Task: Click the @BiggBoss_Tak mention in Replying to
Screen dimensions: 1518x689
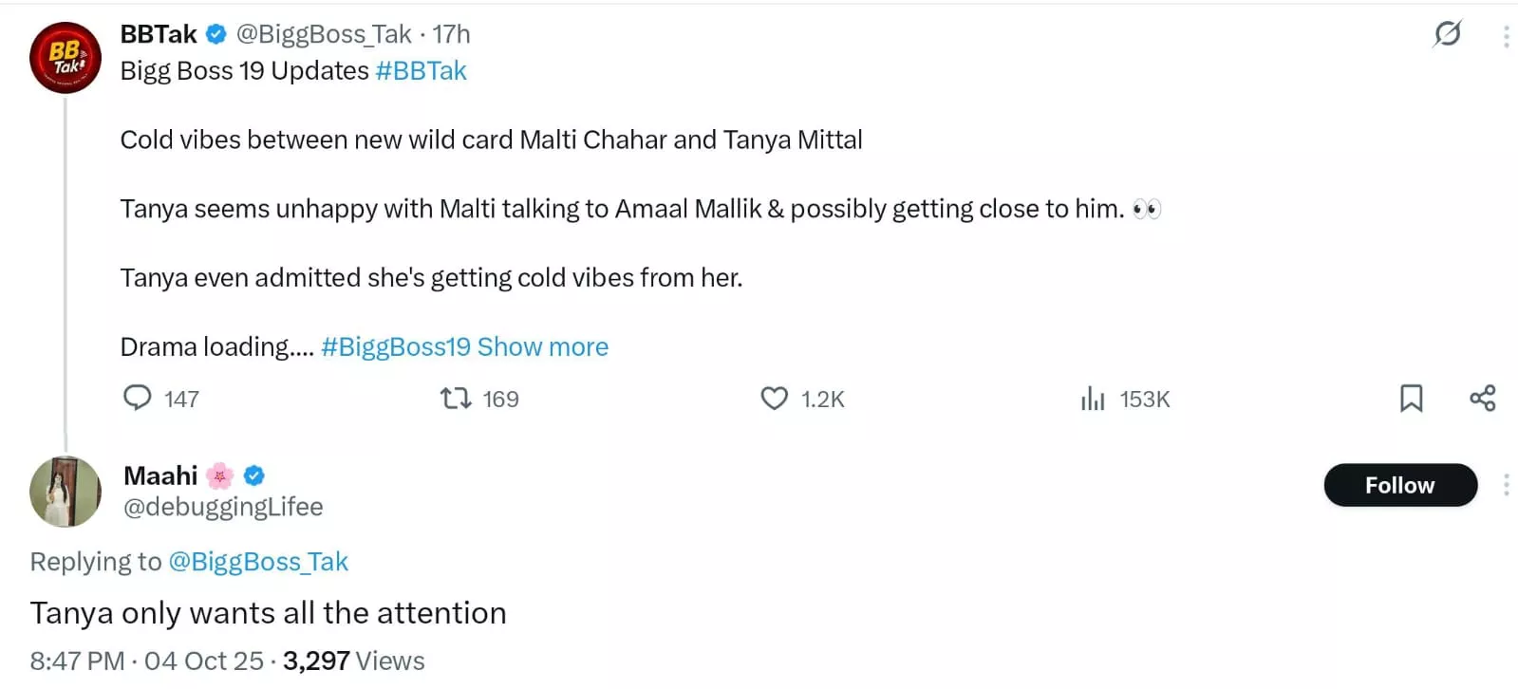Action: click(x=258, y=562)
